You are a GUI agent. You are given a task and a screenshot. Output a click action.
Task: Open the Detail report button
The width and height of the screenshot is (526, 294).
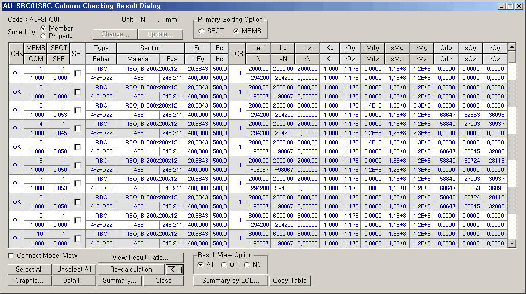pyautogui.click(x=74, y=281)
